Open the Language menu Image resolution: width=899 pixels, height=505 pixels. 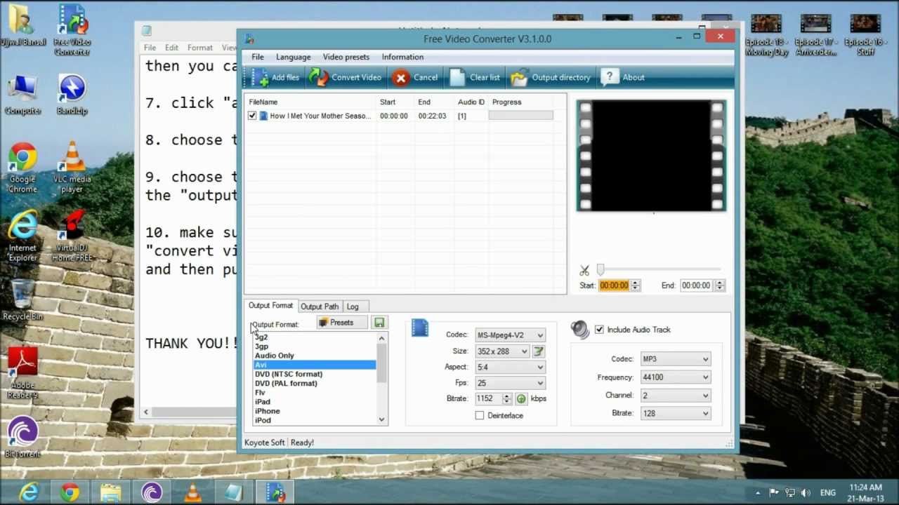(293, 57)
